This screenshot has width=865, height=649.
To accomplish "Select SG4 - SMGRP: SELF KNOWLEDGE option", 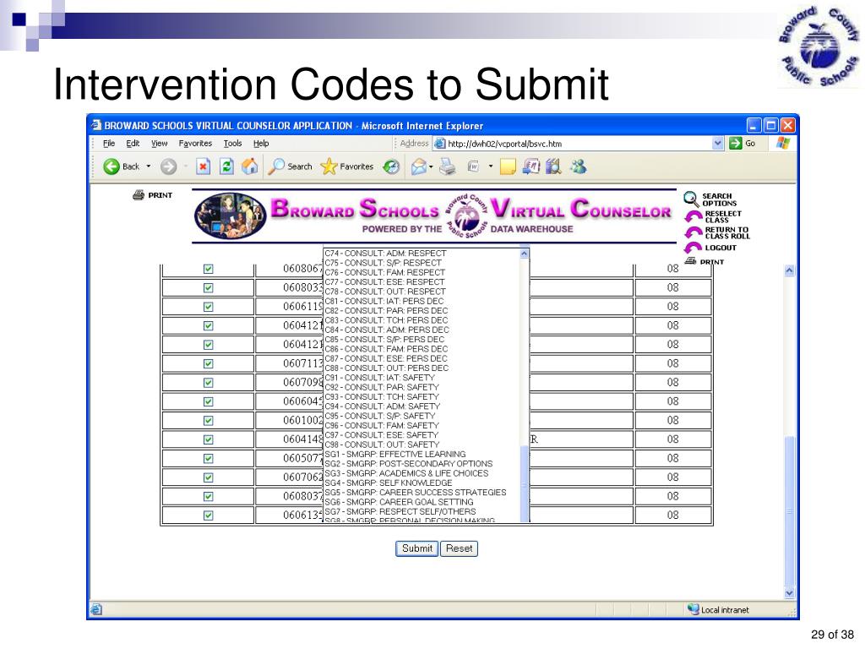I will tap(389, 483).
